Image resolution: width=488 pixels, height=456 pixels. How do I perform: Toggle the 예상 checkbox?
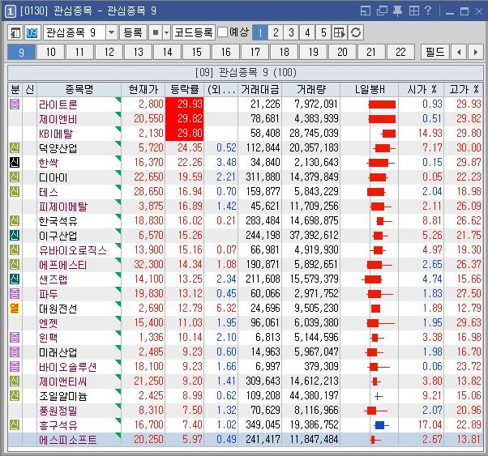click(x=222, y=32)
